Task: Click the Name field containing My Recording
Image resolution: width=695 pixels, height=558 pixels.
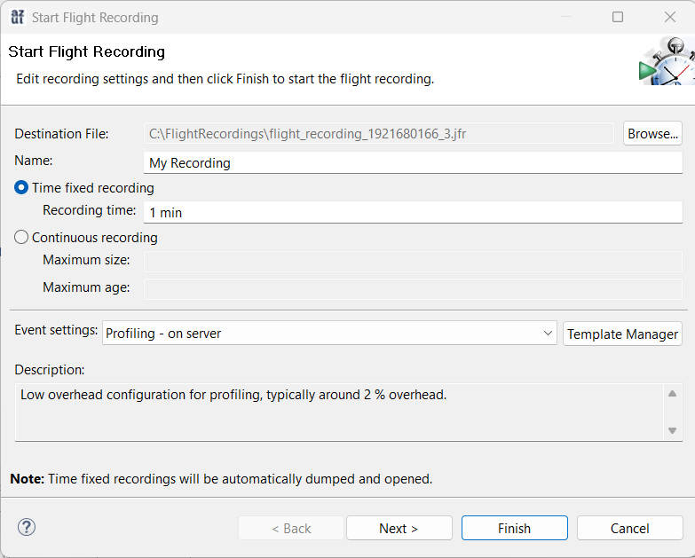Action: pyautogui.click(x=413, y=162)
